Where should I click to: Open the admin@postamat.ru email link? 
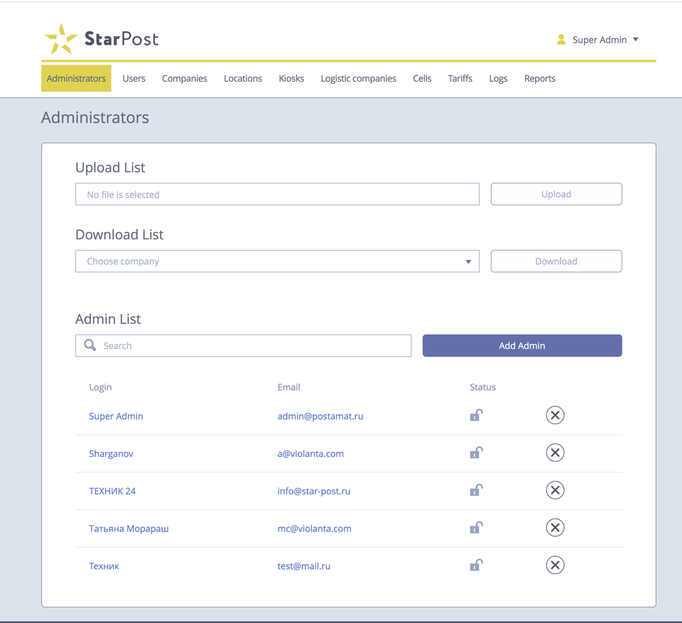[x=320, y=416]
